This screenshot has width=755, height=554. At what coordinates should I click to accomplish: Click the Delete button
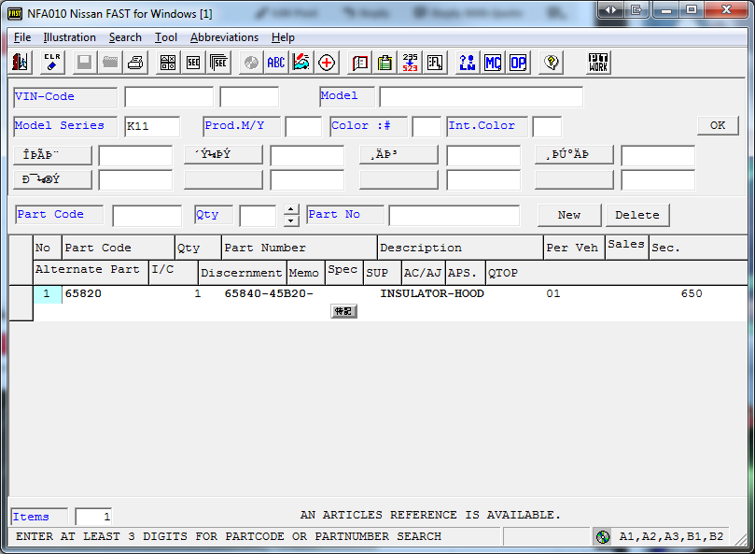[x=637, y=215]
